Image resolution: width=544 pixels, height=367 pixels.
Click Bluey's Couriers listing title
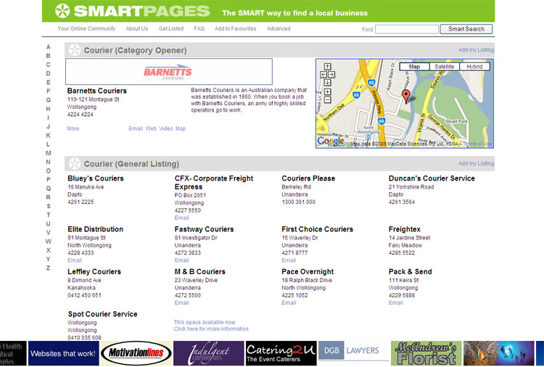(x=96, y=178)
